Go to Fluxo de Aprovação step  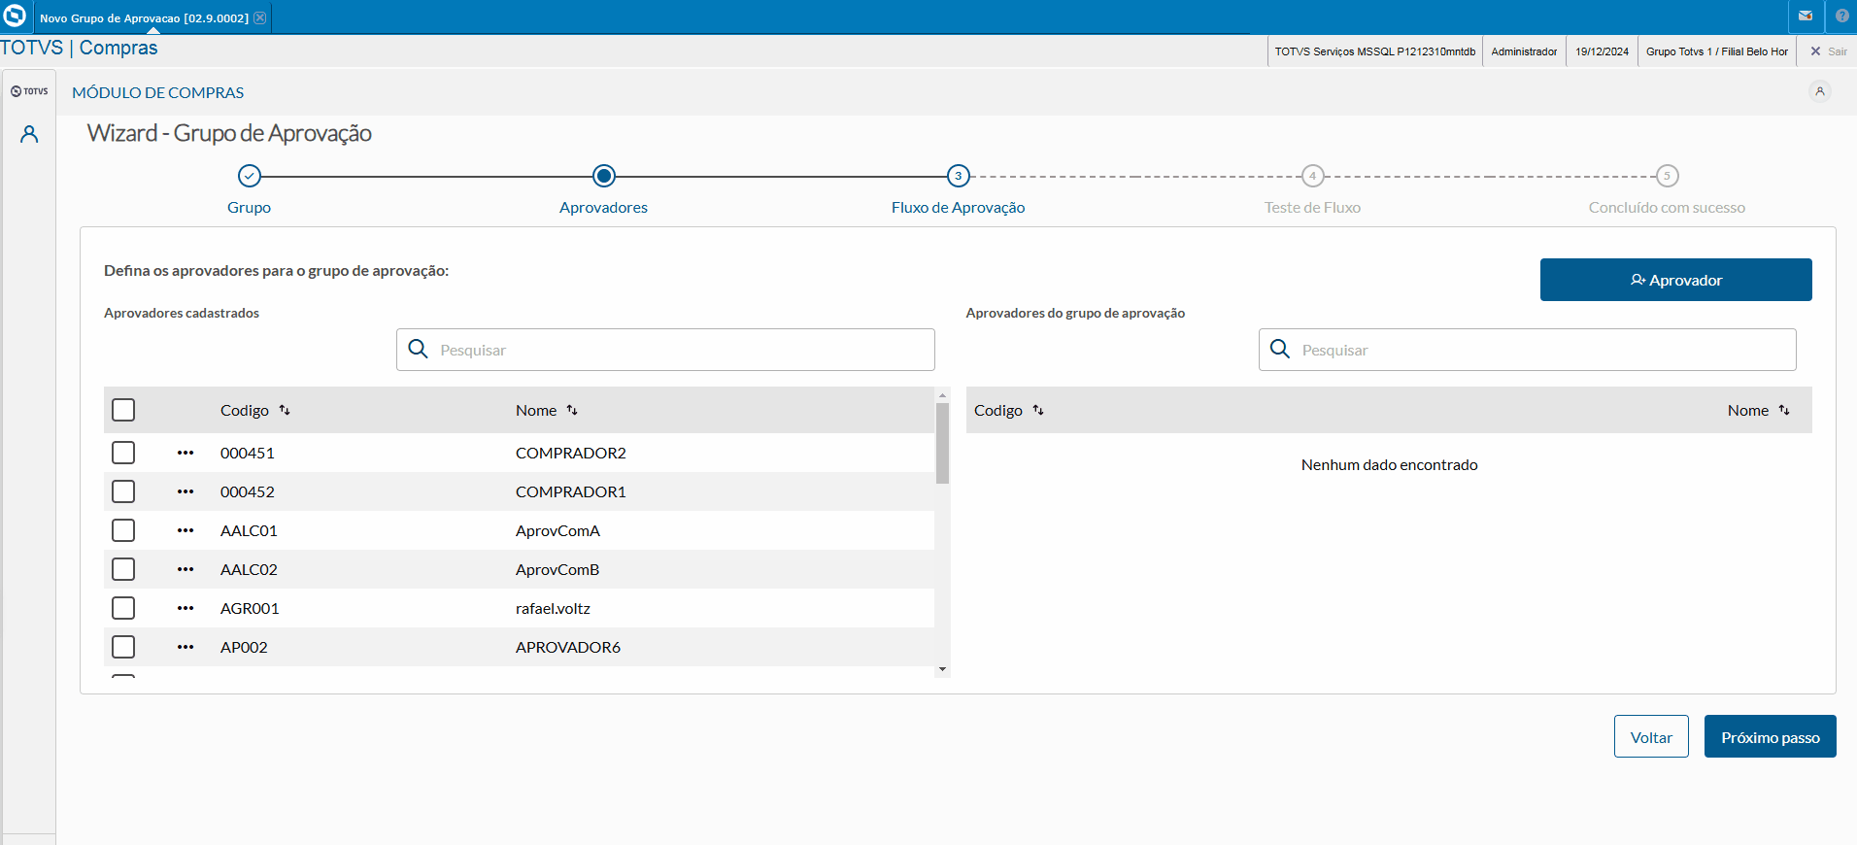tap(959, 176)
